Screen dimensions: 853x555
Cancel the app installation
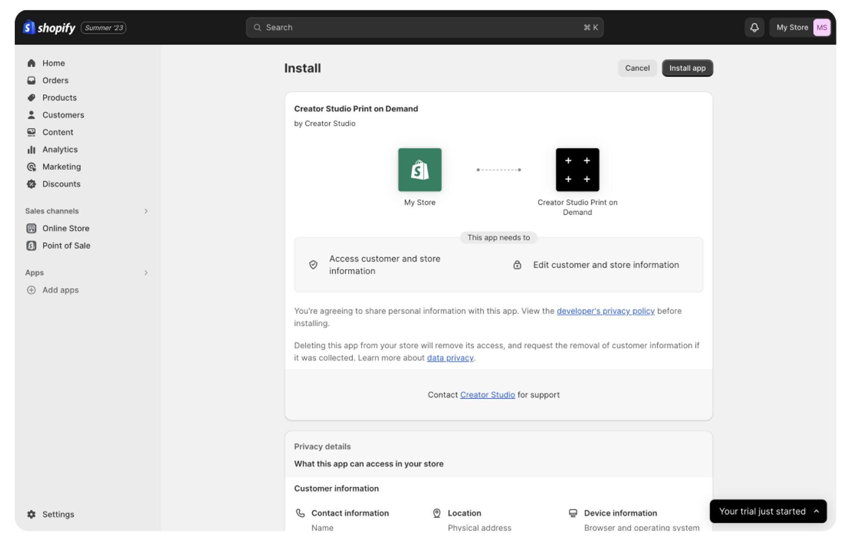637,68
